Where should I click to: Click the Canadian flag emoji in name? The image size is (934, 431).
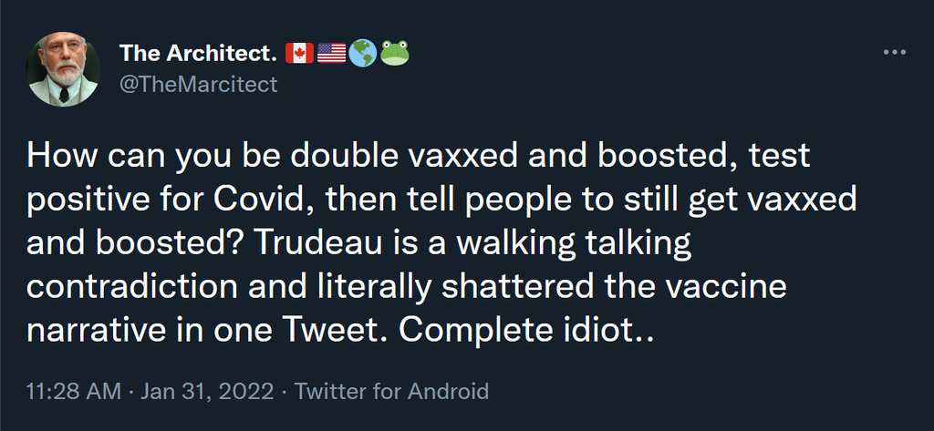(x=298, y=54)
